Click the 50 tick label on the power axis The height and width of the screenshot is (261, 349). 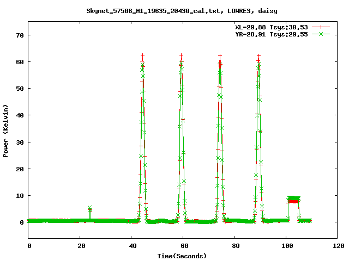(20, 89)
